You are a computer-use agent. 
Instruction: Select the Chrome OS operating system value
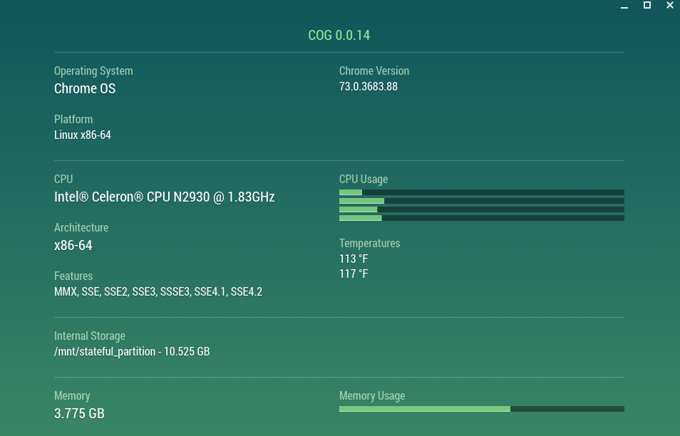pos(85,88)
